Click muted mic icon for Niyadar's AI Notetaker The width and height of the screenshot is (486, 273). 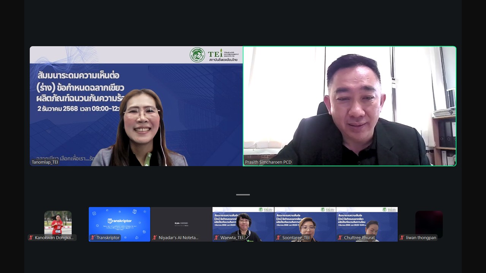click(155, 238)
